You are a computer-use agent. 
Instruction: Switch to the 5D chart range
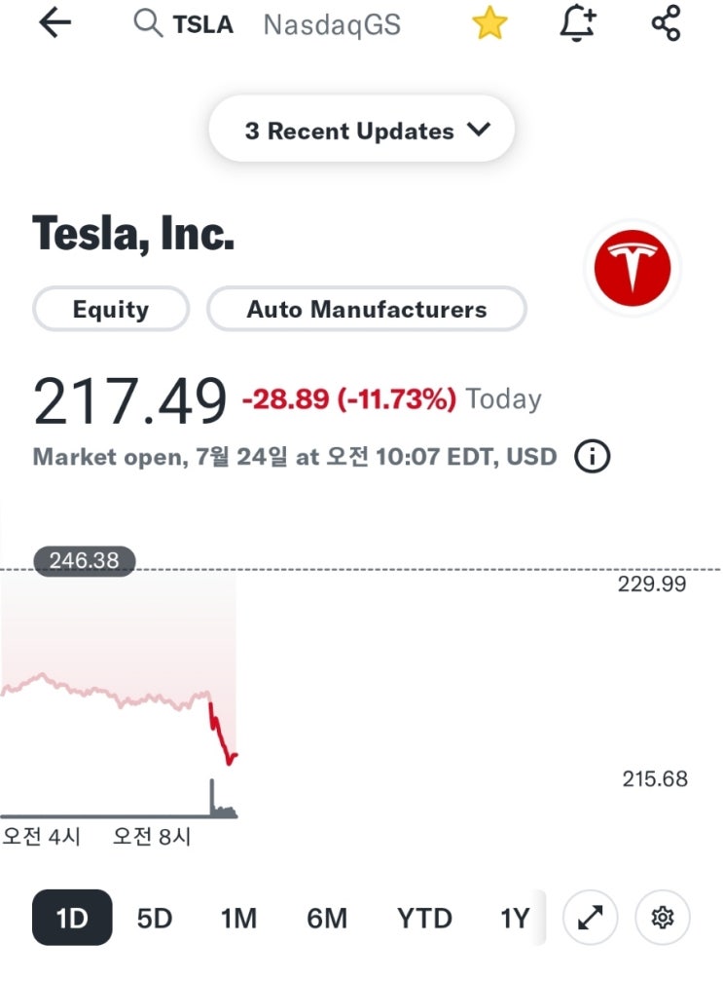(x=154, y=918)
